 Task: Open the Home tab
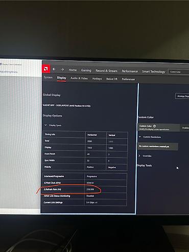[x=73, y=70]
